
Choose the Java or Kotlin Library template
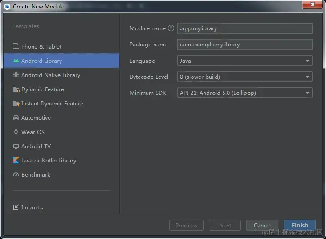click(61, 160)
